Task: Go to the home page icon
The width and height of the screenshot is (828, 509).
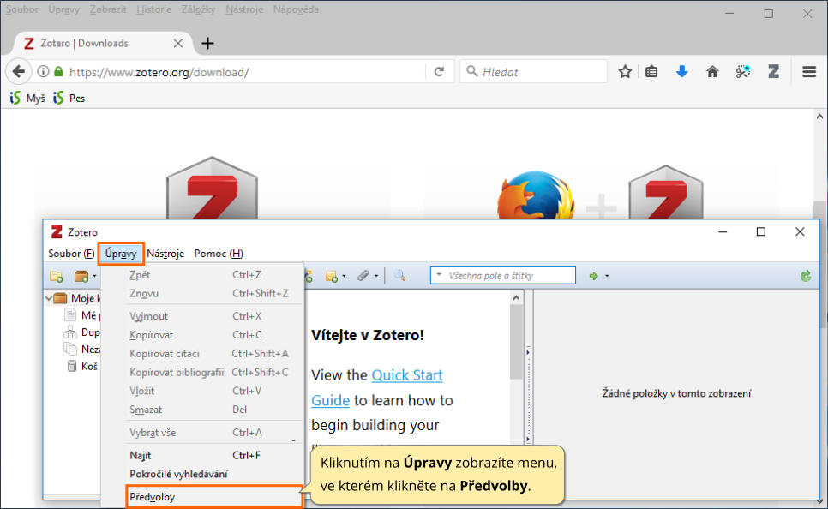Action: click(712, 72)
